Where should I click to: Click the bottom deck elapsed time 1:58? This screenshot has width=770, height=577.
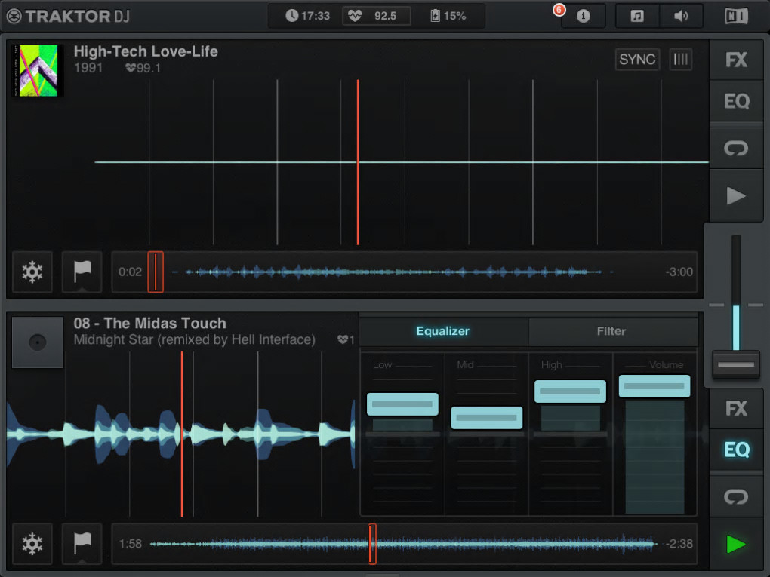pyautogui.click(x=130, y=544)
